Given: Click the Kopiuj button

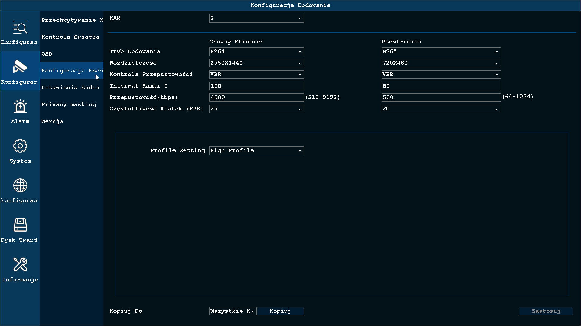Looking at the screenshot, I should [281, 311].
